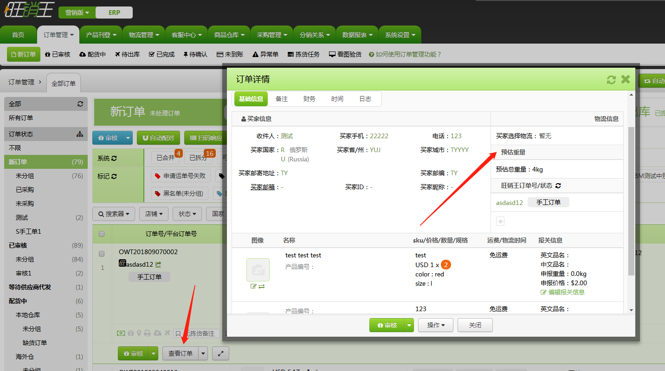665x371 pixels.
Task: Switch to the 日志 tab in order details
Action: 365,99
